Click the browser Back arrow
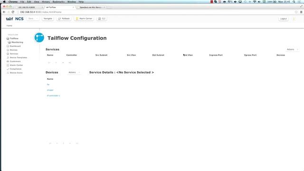 coord(4,12)
